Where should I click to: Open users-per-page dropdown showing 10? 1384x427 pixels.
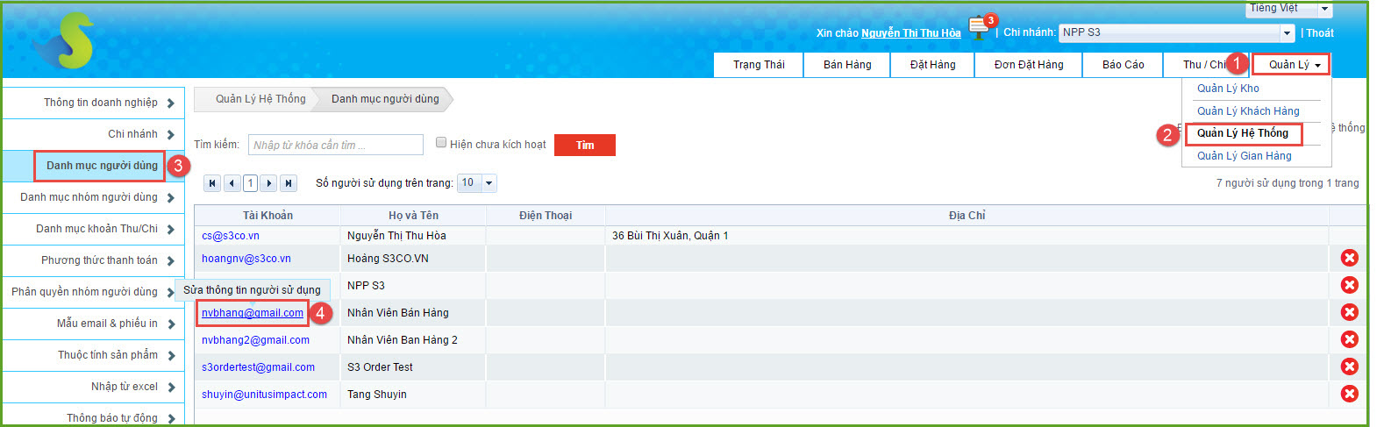click(489, 183)
